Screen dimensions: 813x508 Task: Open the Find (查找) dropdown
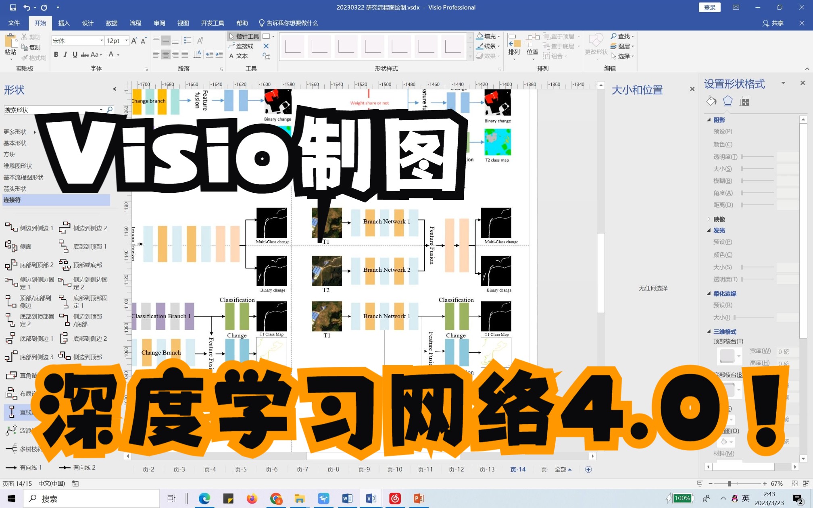coord(622,36)
